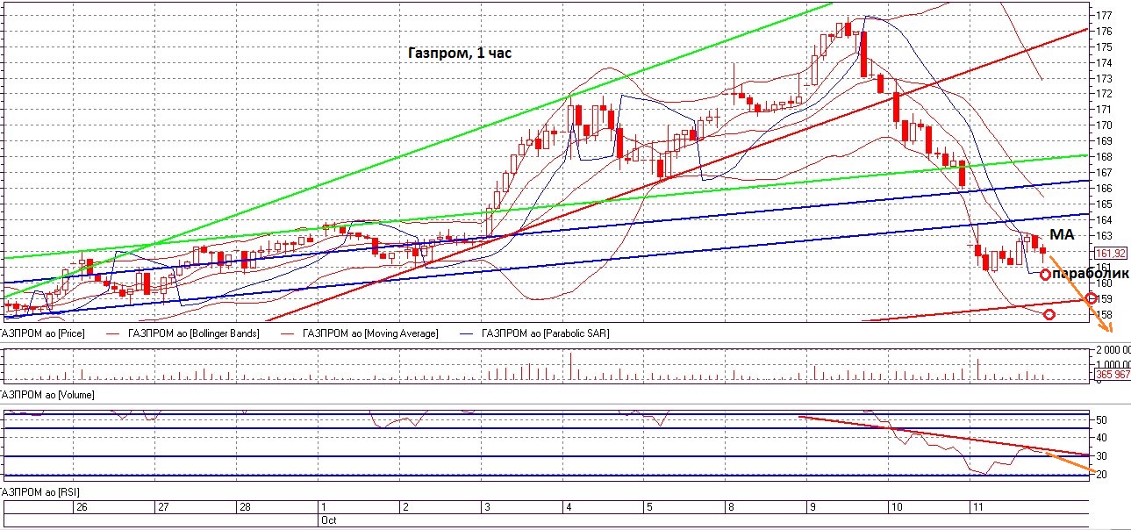Image resolution: width=1131 pixels, height=530 pixels.
Task: Click price level 171 on the price axis
Action: click(1105, 110)
